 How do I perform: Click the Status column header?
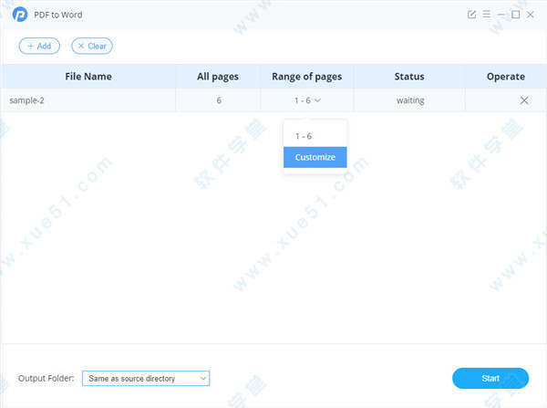[409, 77]
